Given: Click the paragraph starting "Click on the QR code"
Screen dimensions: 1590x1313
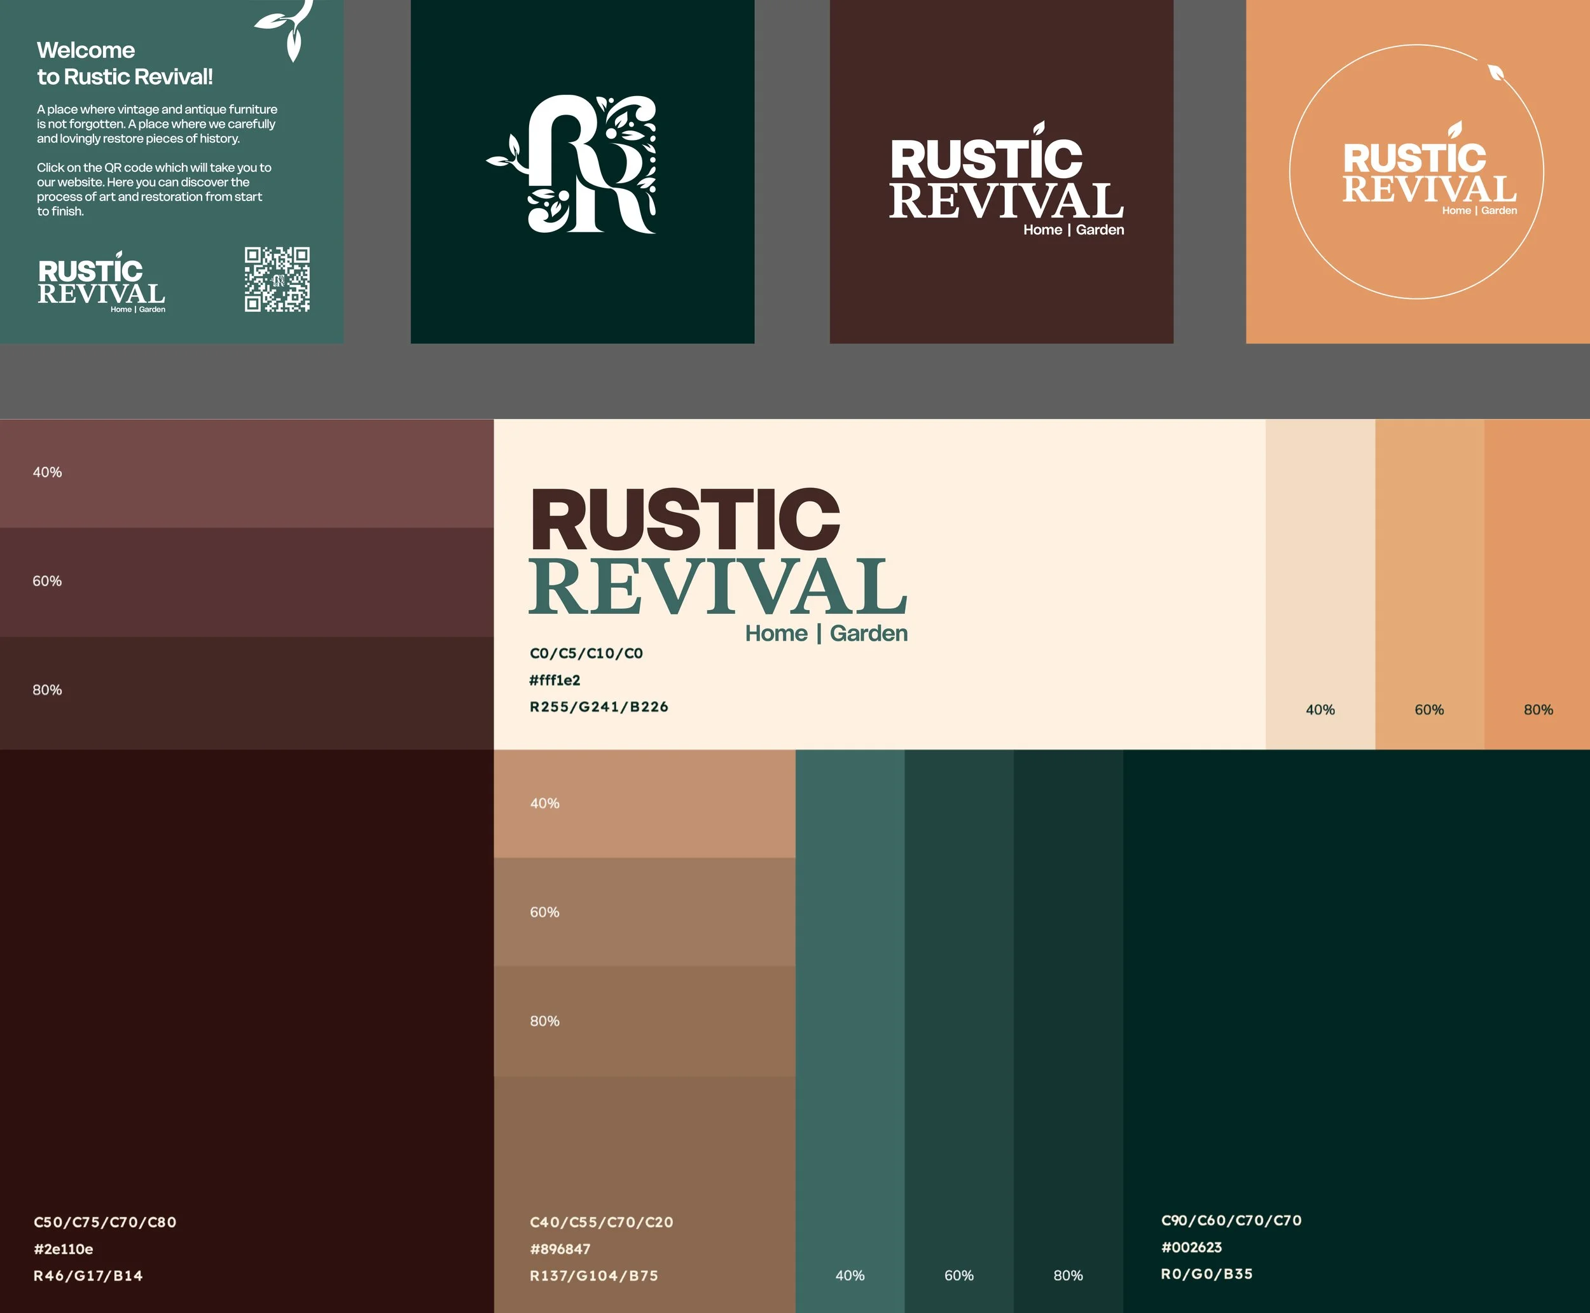Looking at the screenshot, I should point(155,189).
